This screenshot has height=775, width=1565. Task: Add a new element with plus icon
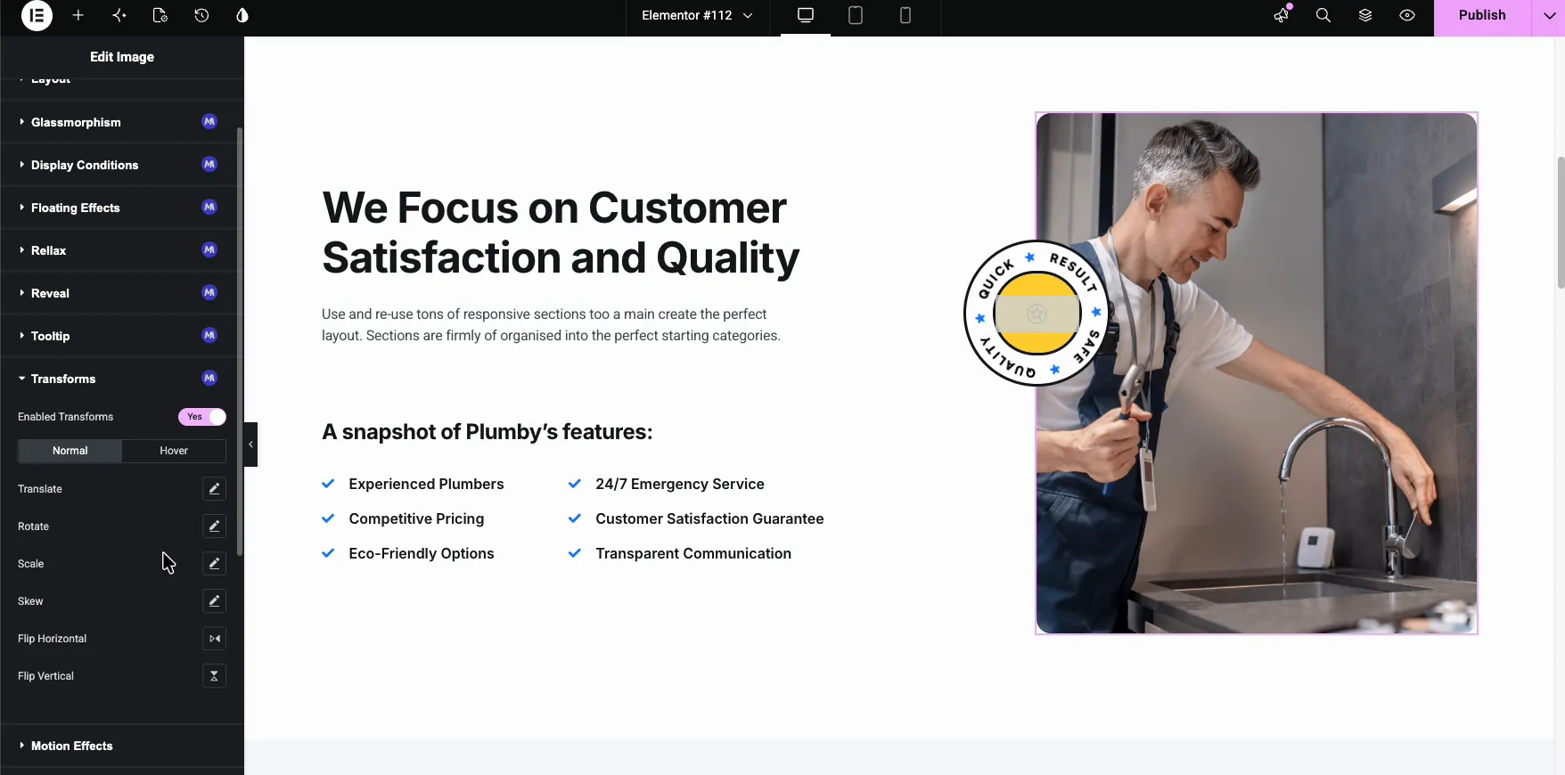[78, 15]
